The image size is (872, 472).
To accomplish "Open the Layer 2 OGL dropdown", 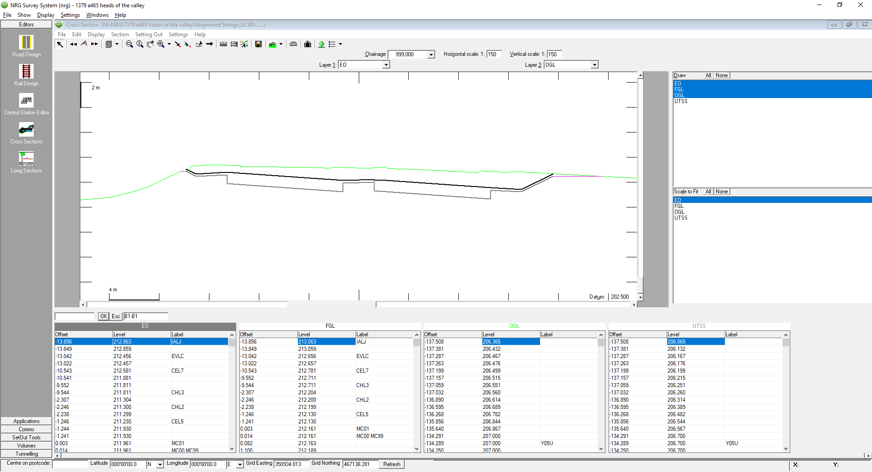I will click(x=595, y=65).
